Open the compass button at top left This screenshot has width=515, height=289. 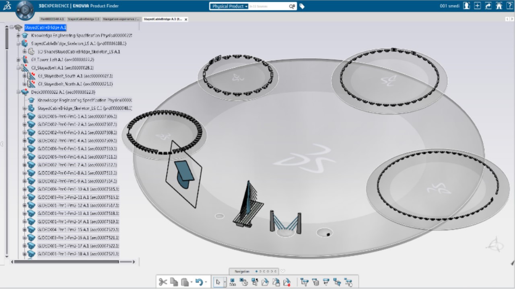pos(25,9)
